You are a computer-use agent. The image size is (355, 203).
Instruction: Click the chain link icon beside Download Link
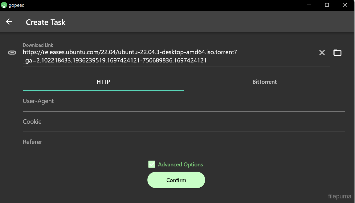(x=12, y=53)
